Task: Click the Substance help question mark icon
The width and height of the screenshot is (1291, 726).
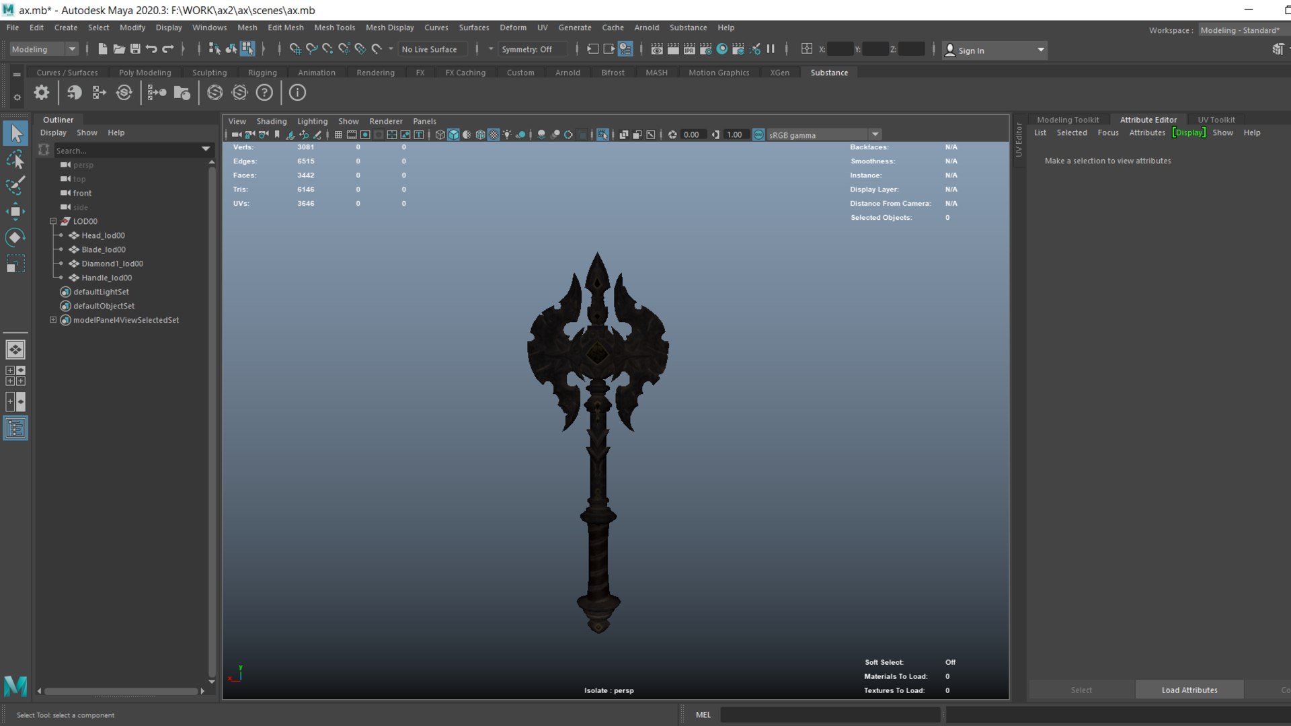Action: point(265,93)
